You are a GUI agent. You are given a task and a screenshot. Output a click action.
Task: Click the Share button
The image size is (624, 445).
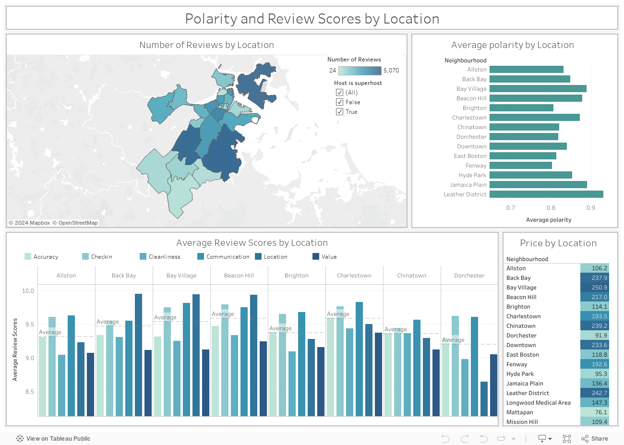(595, 438)
